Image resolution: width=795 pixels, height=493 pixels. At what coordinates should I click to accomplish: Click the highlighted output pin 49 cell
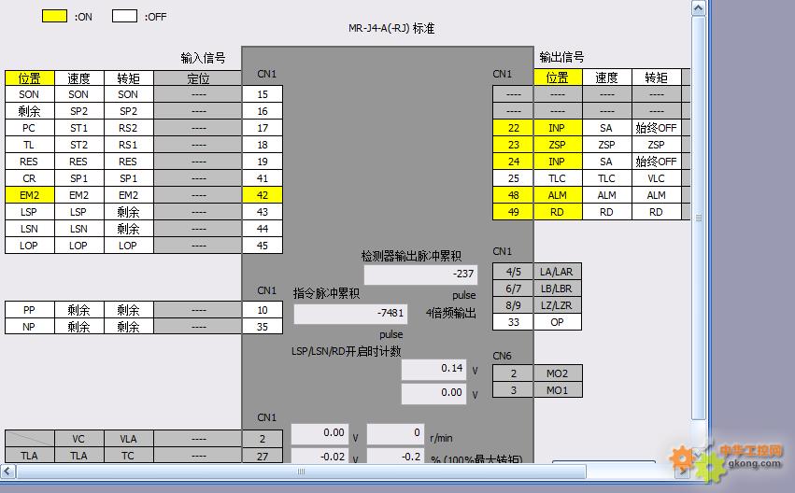pos(513,212)
